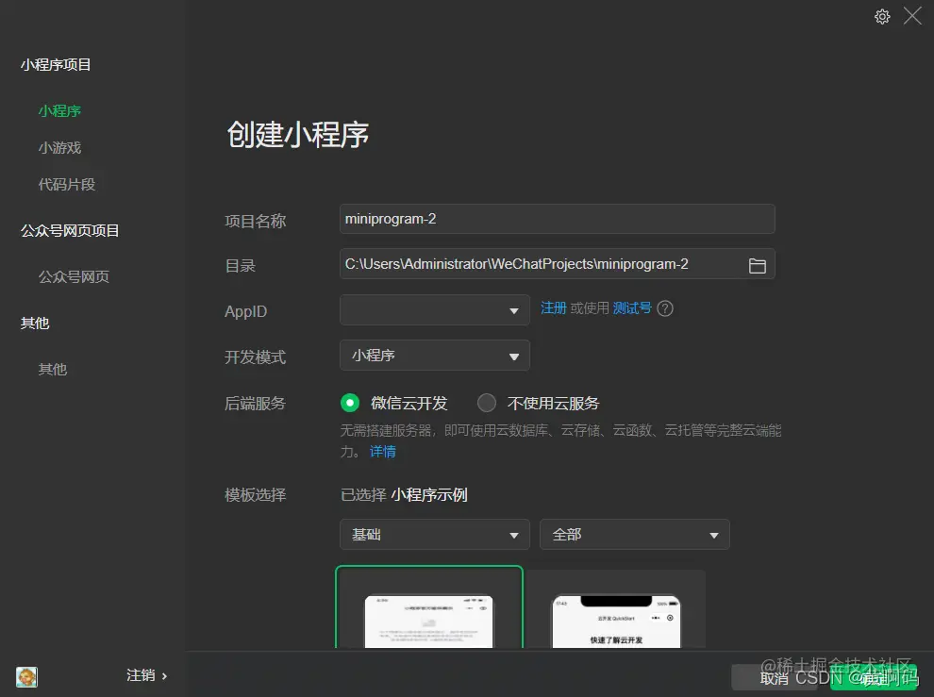The width and height of the screenshot is (934, 697).
Task: Switch to 小游戏 project type
Action: (59, 148)
